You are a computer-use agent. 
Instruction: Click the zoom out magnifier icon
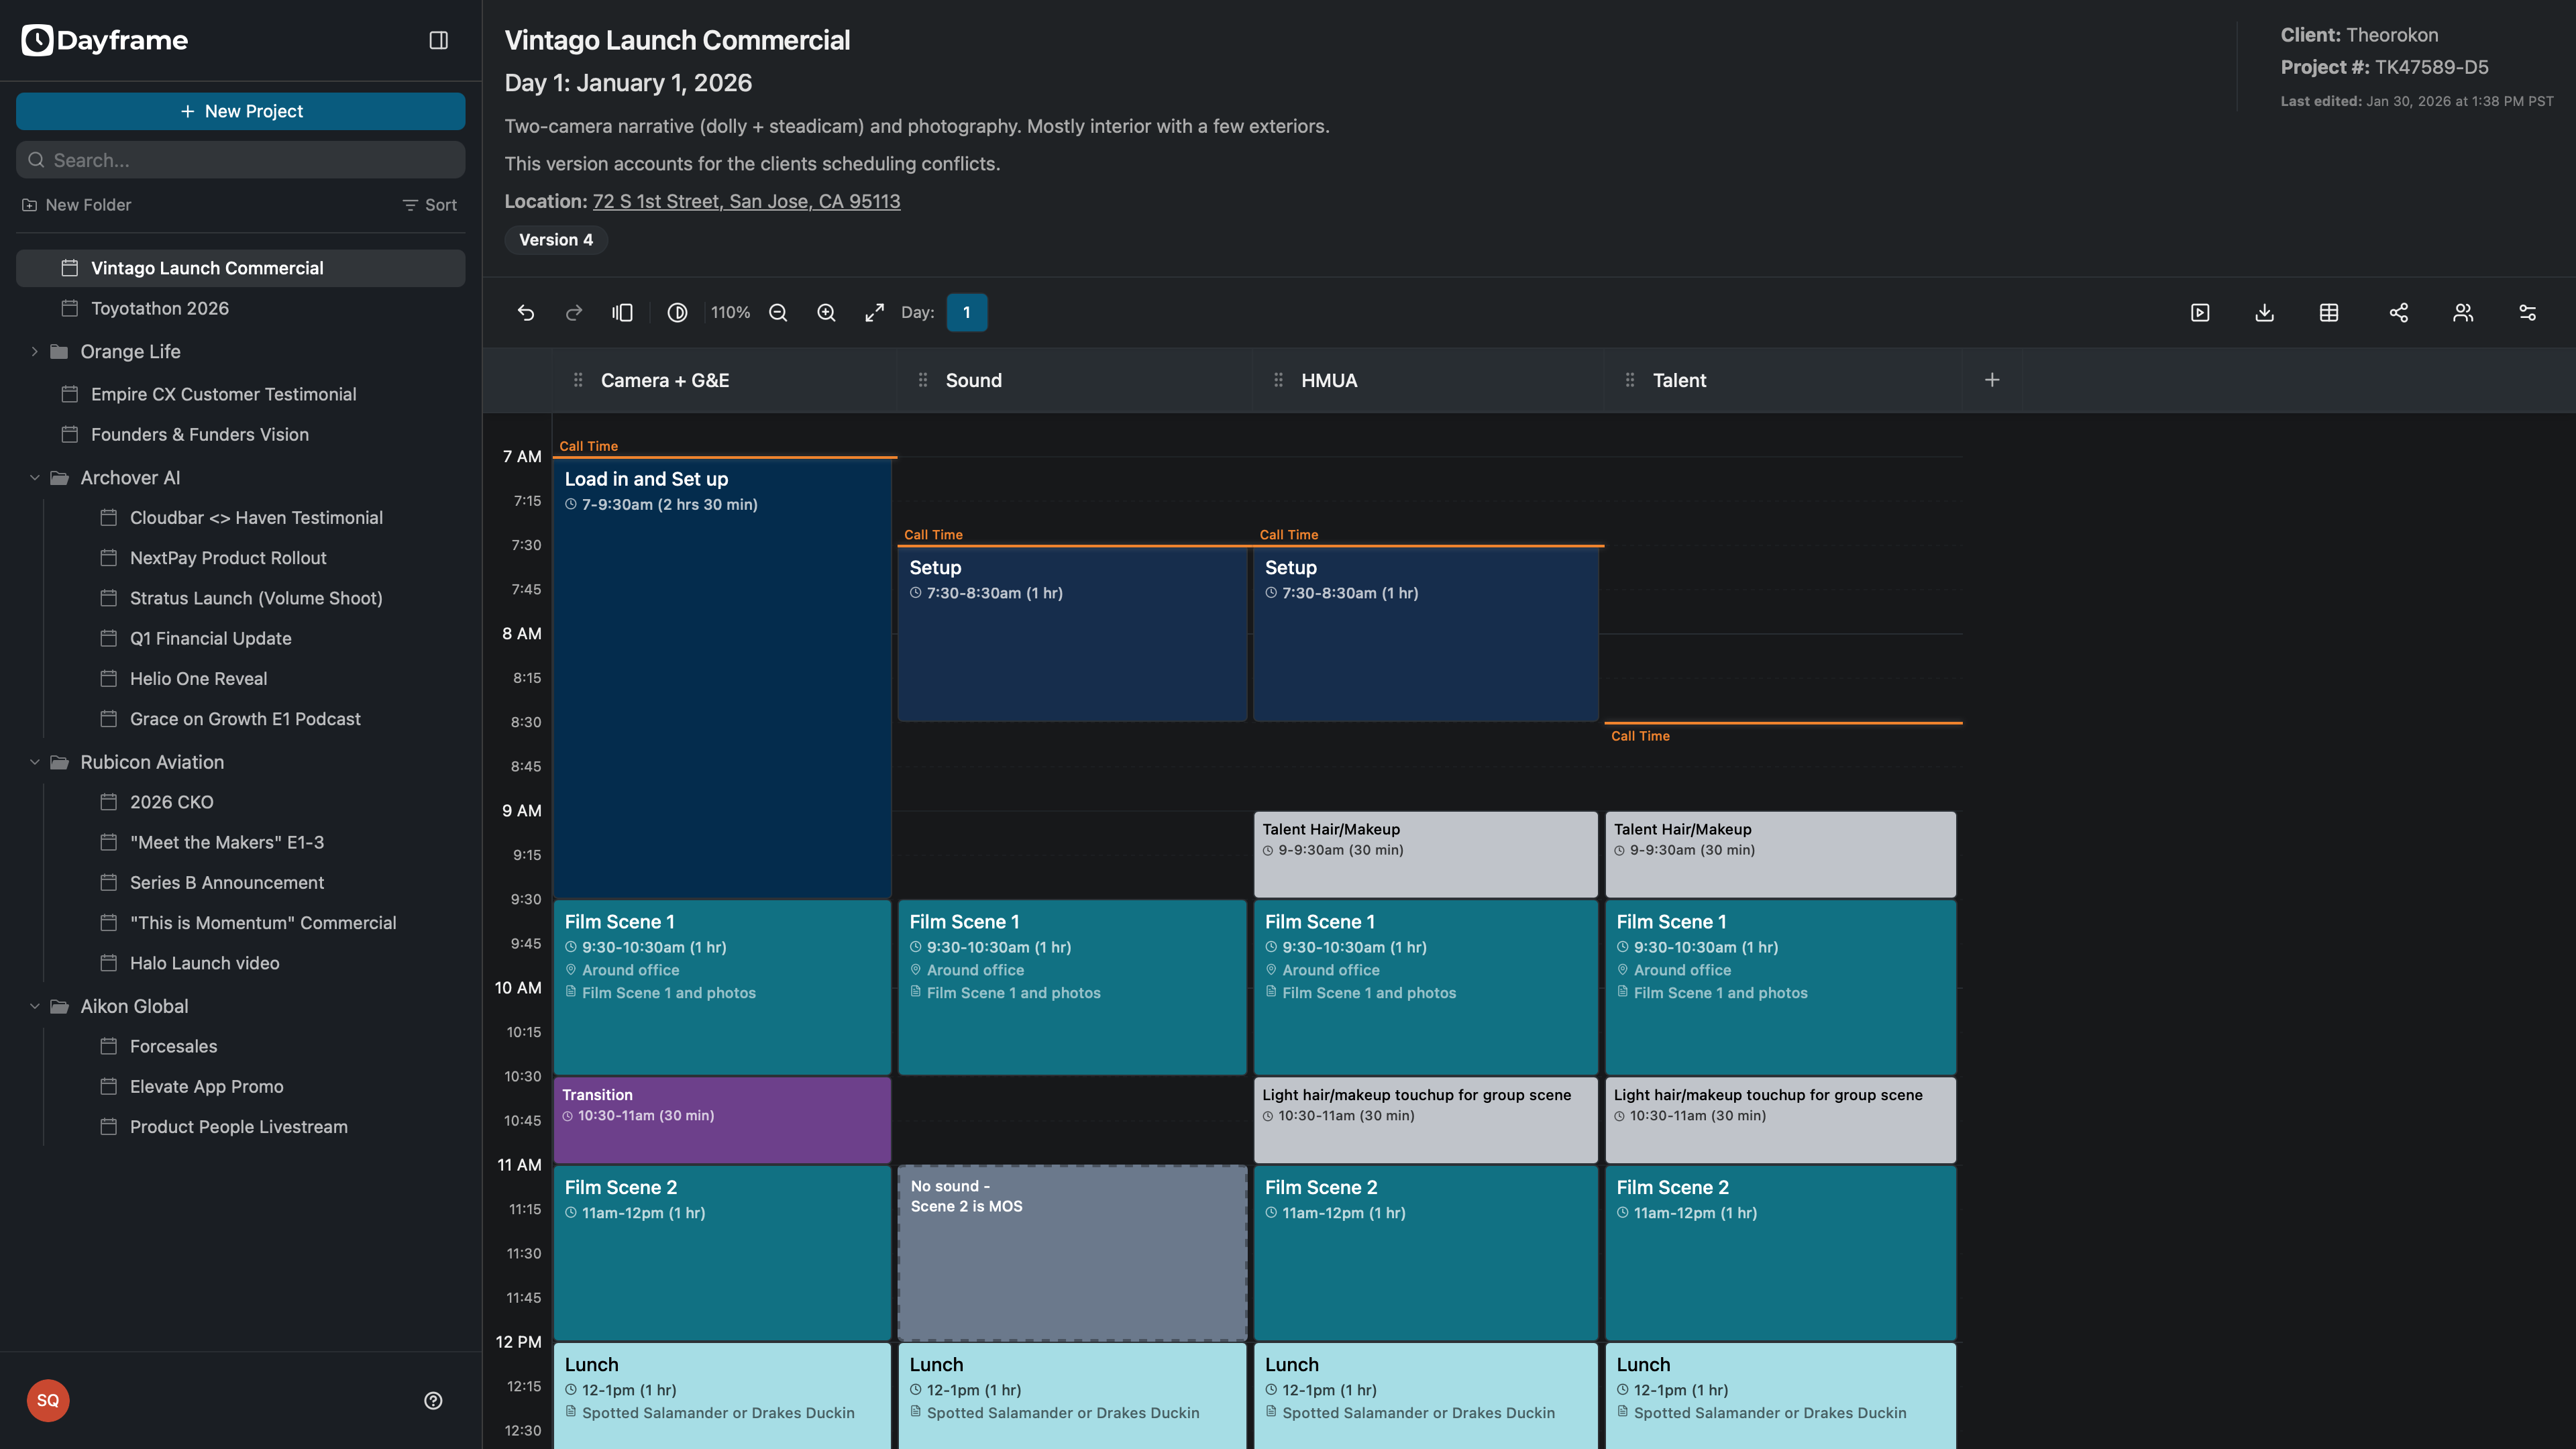click(778, 313)
